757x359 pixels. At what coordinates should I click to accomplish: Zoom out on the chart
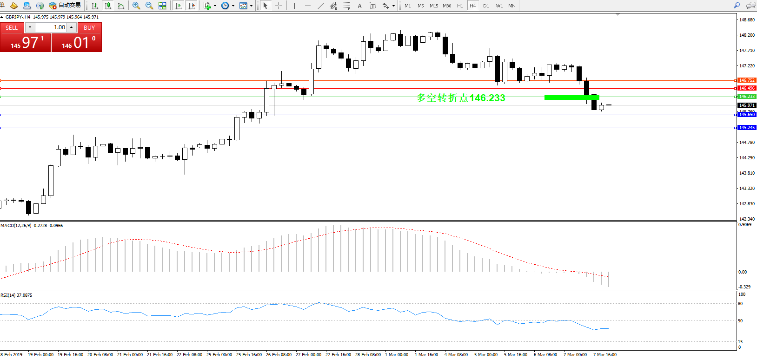tap(149, 6)
